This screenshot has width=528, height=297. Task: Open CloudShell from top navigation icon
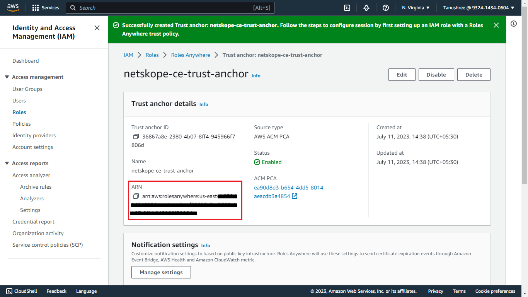[347, 8]
